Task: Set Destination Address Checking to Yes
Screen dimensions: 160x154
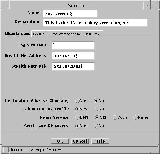Action: [81, 101]
